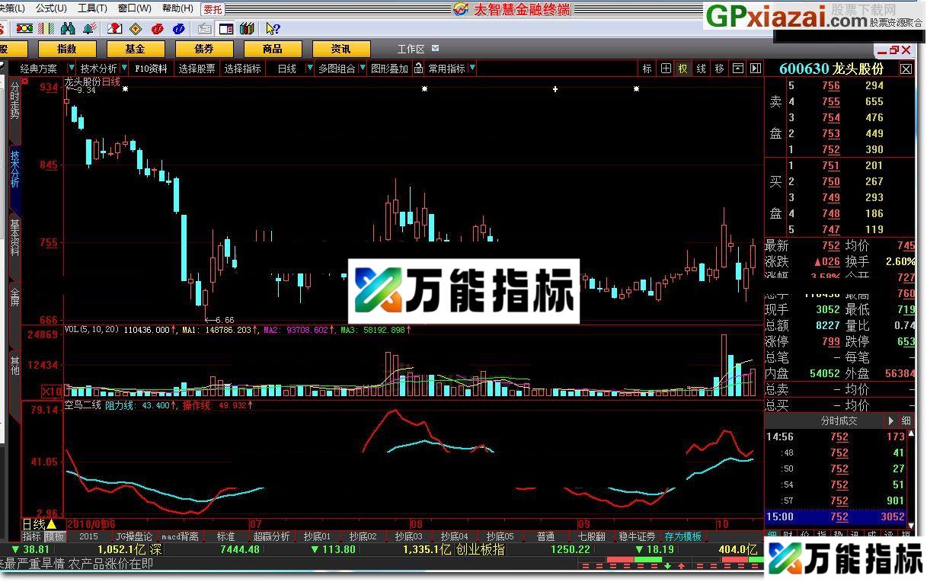Click the question-mark help pointer icon
Image resolution: width=927 pixels, height=582 pixels.
tap(271, 28)
